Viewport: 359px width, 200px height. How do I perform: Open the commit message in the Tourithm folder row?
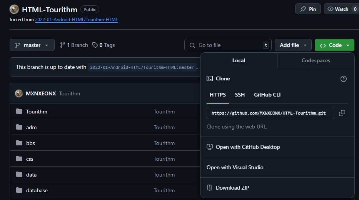(164, 112)
